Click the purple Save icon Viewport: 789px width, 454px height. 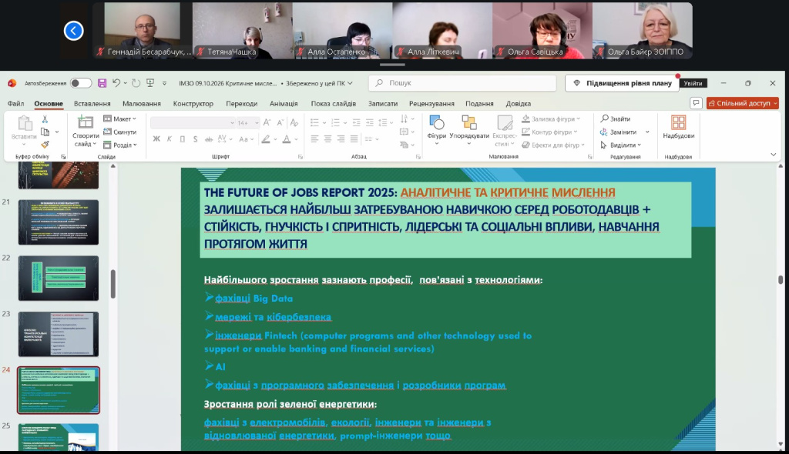(102, 83)
